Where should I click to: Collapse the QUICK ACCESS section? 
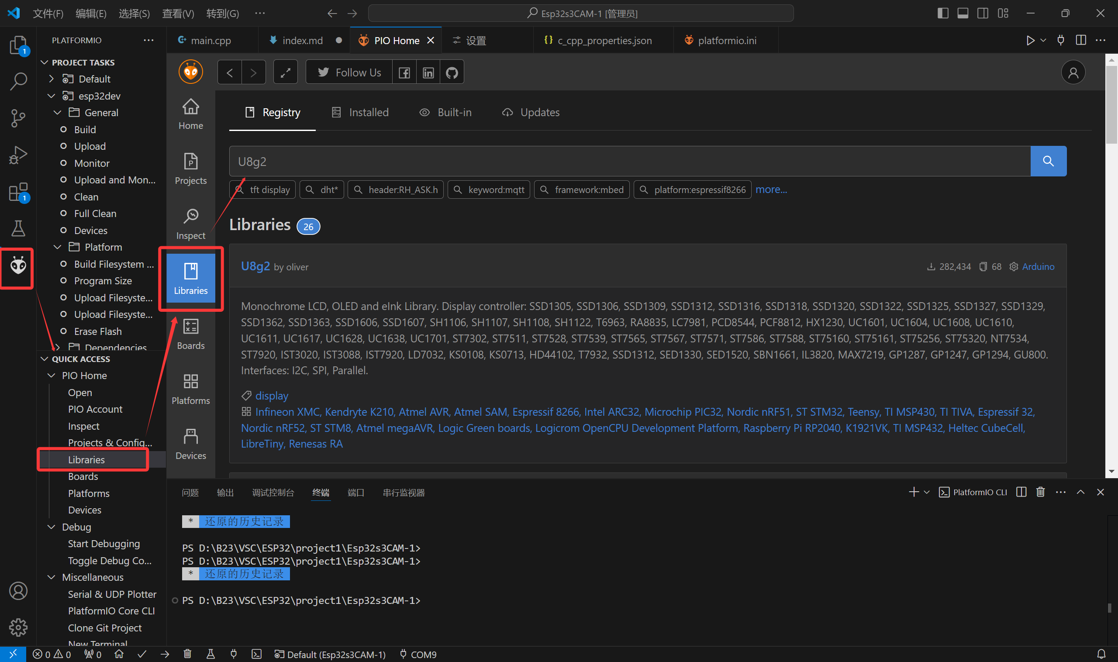pos(44,359)
